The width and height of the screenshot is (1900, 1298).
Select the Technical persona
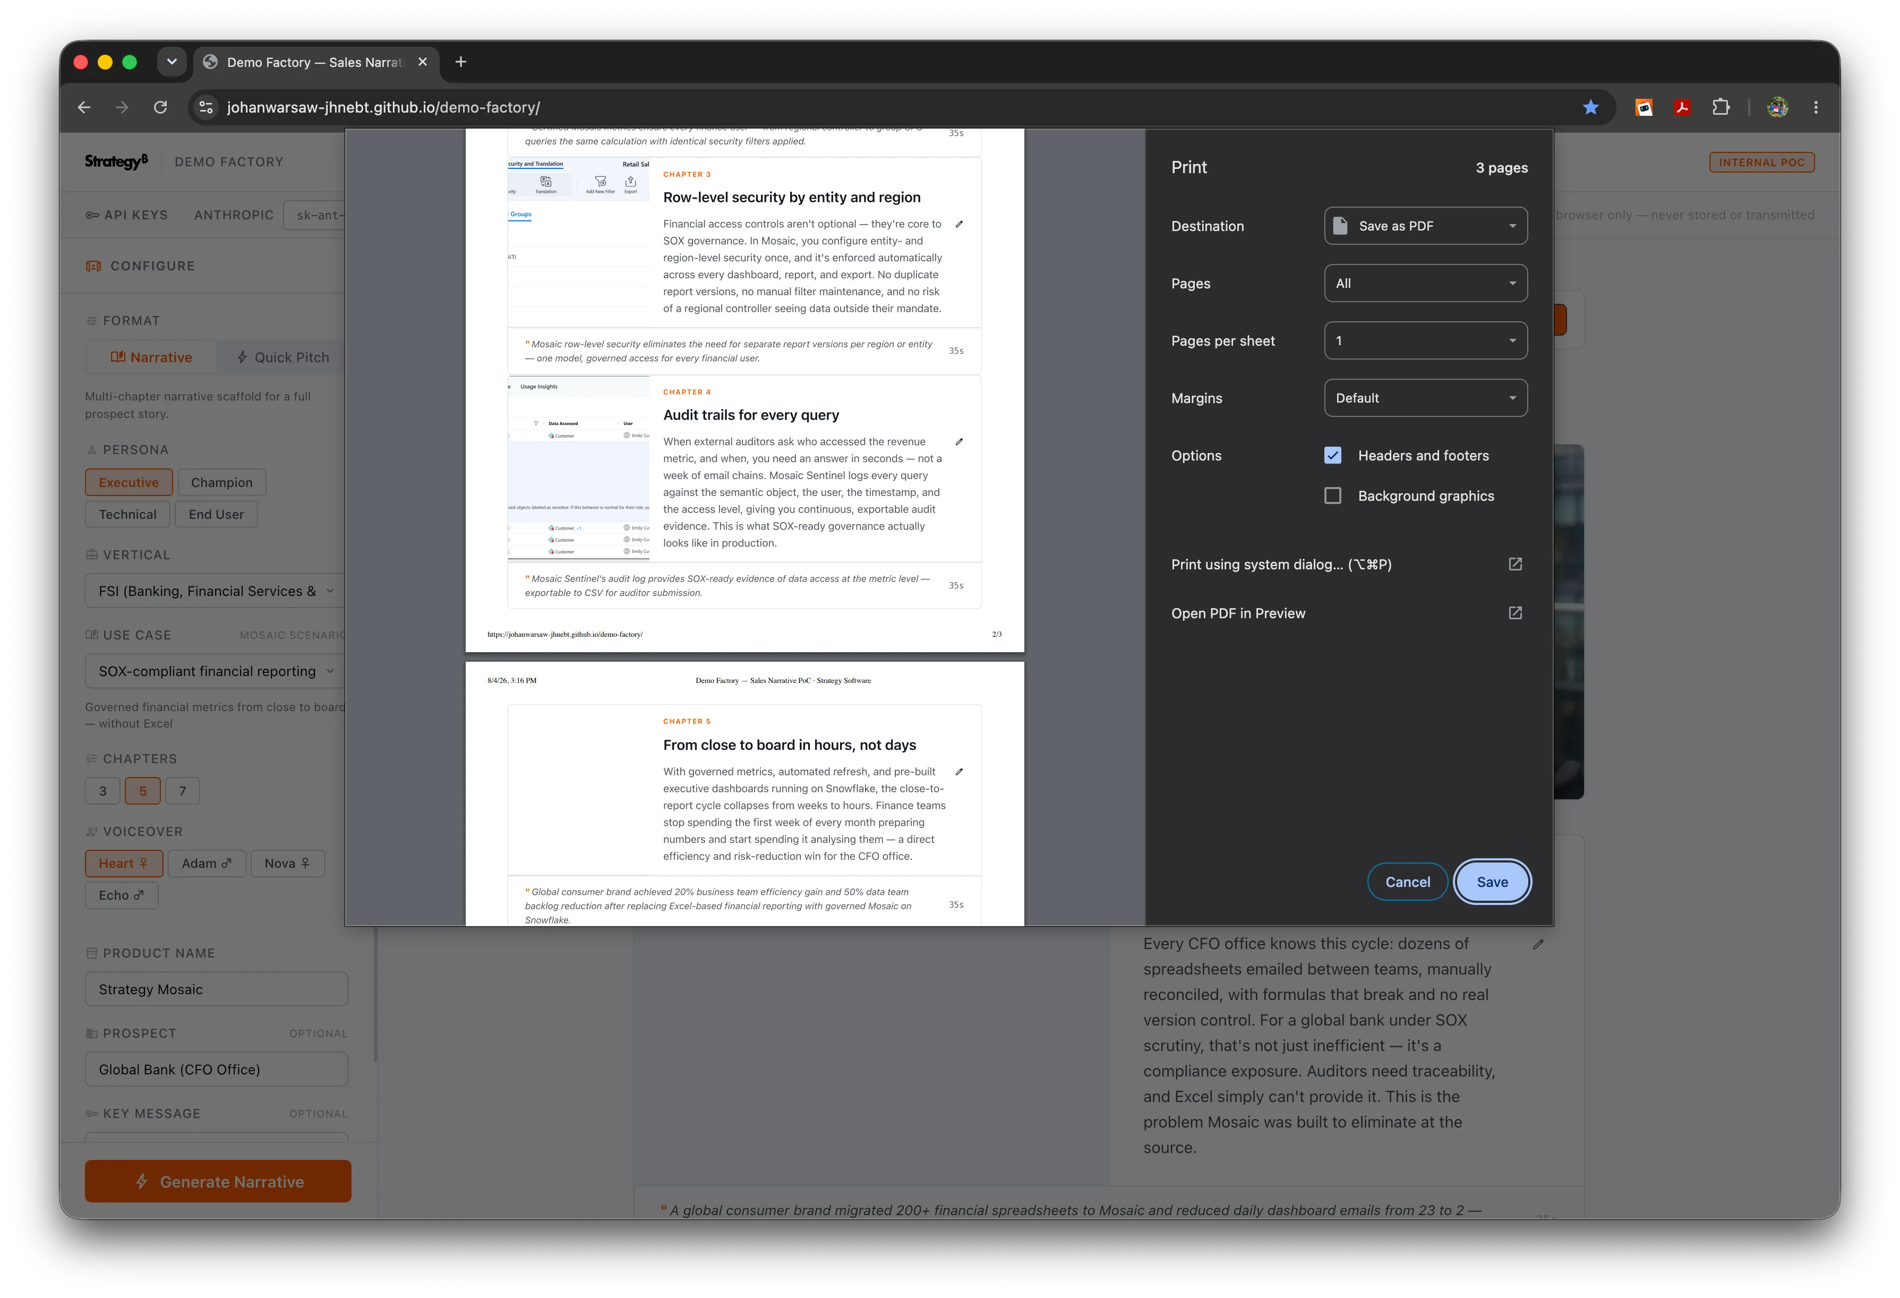click(127, 515)
